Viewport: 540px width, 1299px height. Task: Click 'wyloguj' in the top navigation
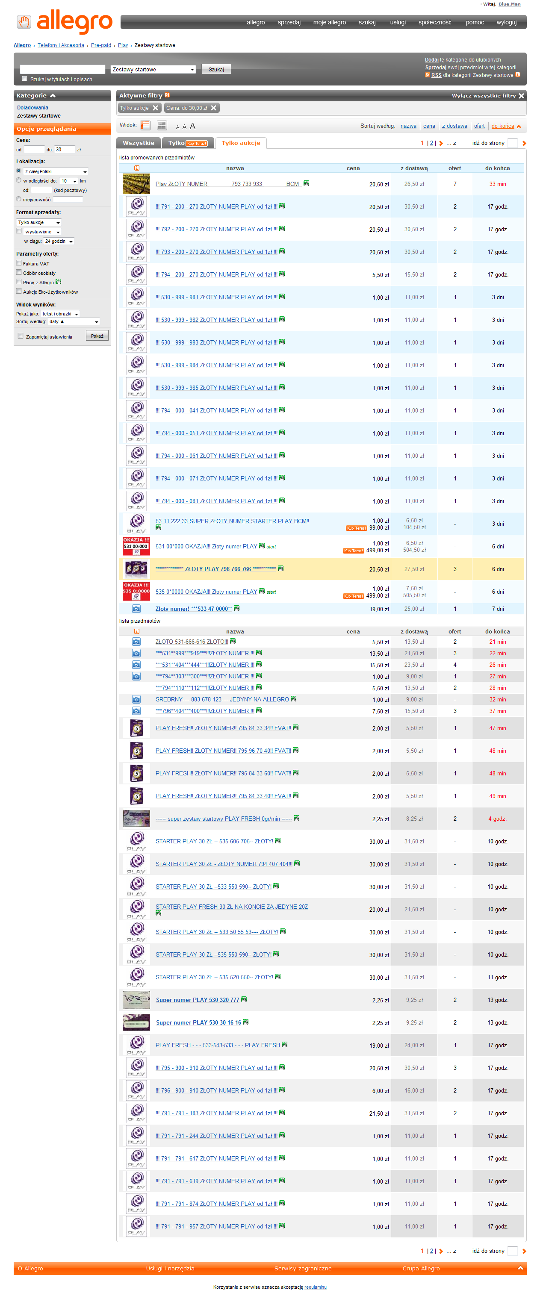point(506,22)
